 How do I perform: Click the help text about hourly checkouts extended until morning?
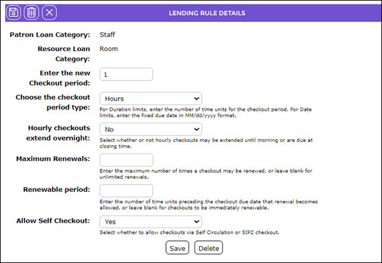206,143
